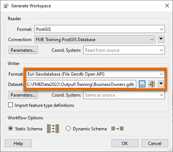Click the 'Import feature type definitions' label
This screenshot has width=173, height=152.
[44, 105]
